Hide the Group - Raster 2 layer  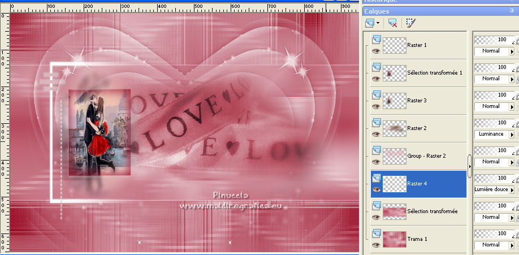click(376, 162)
